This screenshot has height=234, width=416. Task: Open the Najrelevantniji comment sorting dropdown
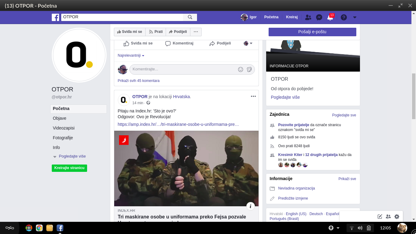click(x=131, y=55)
